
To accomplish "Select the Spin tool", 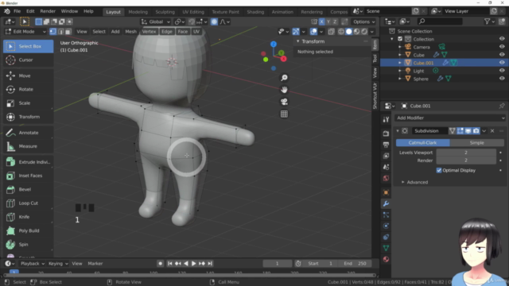I will pos(29,244).
